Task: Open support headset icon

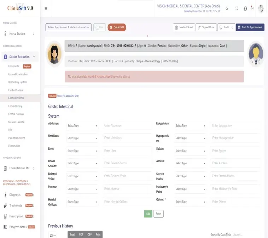Action: (x=245, y=8)
